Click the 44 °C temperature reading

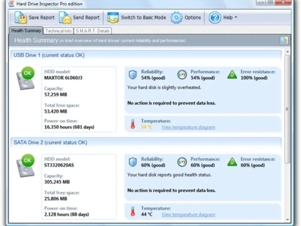pos(146,214)
